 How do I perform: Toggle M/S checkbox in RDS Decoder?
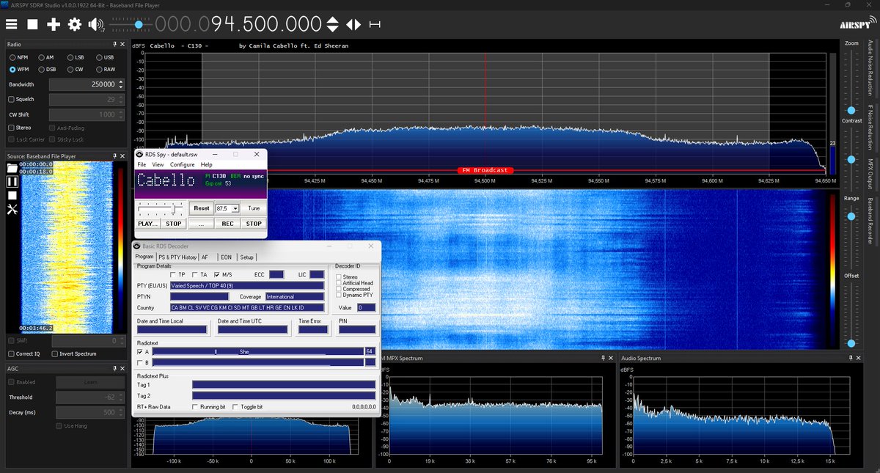[217, 274]
